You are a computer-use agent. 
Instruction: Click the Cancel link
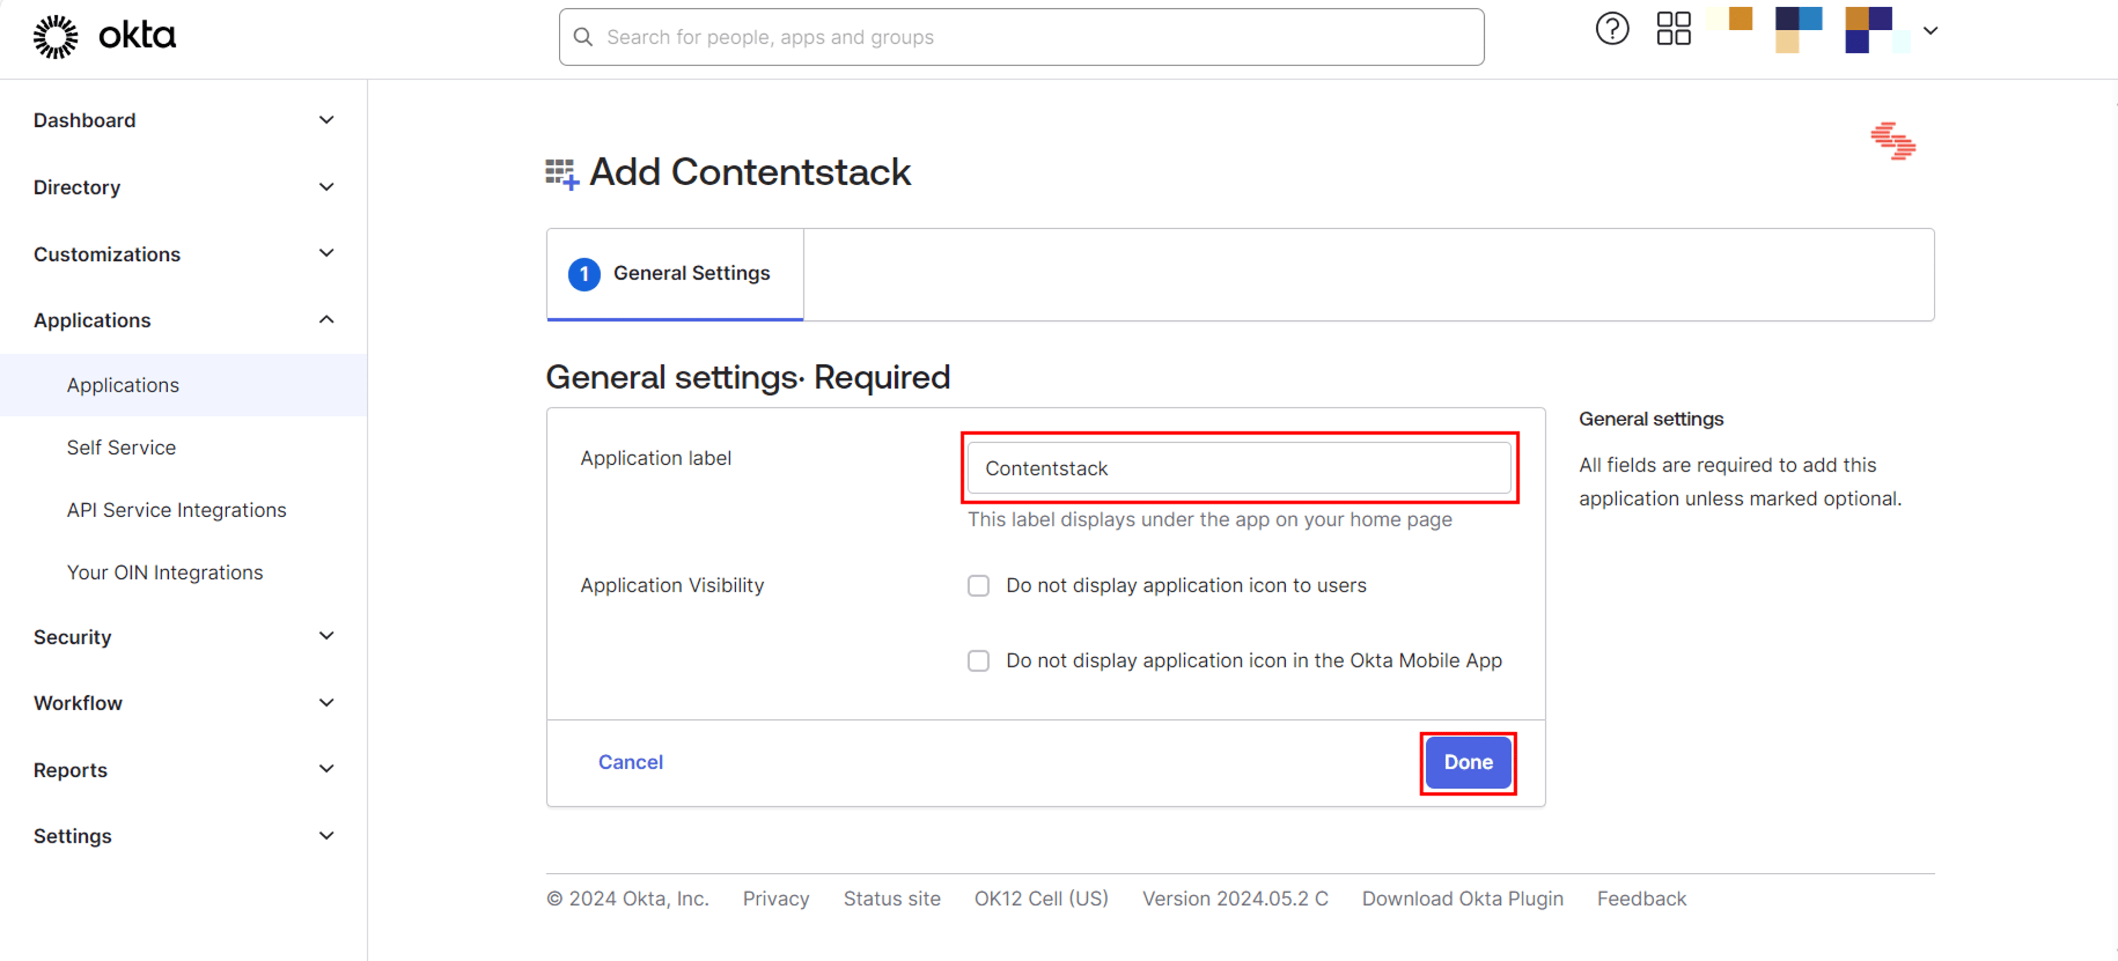pyautogui.click(x=630, y=762)
